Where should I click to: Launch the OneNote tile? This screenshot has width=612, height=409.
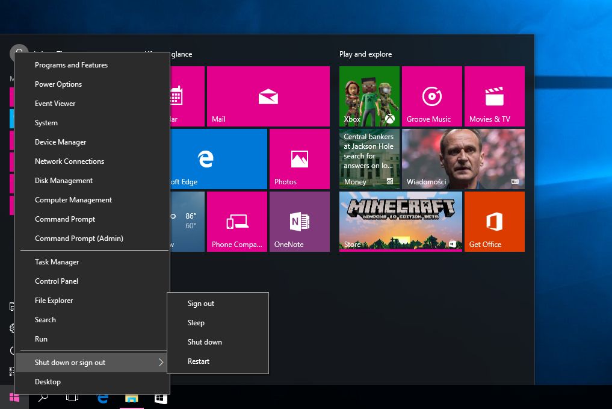coord(299,221)
